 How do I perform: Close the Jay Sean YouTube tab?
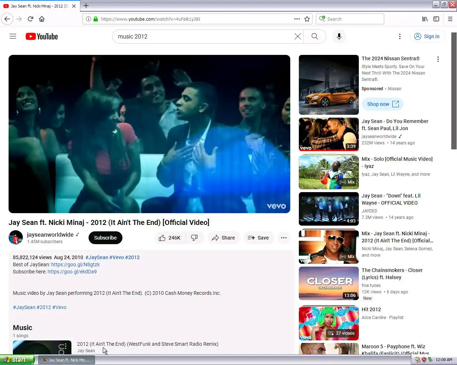pos(74,6)
